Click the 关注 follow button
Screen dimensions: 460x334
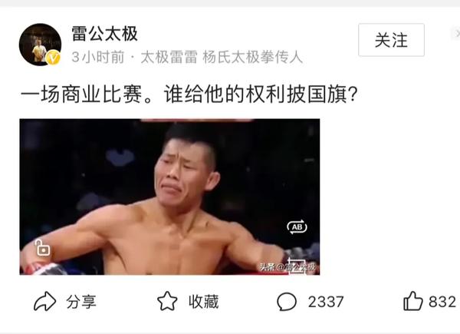click(391, 40)
